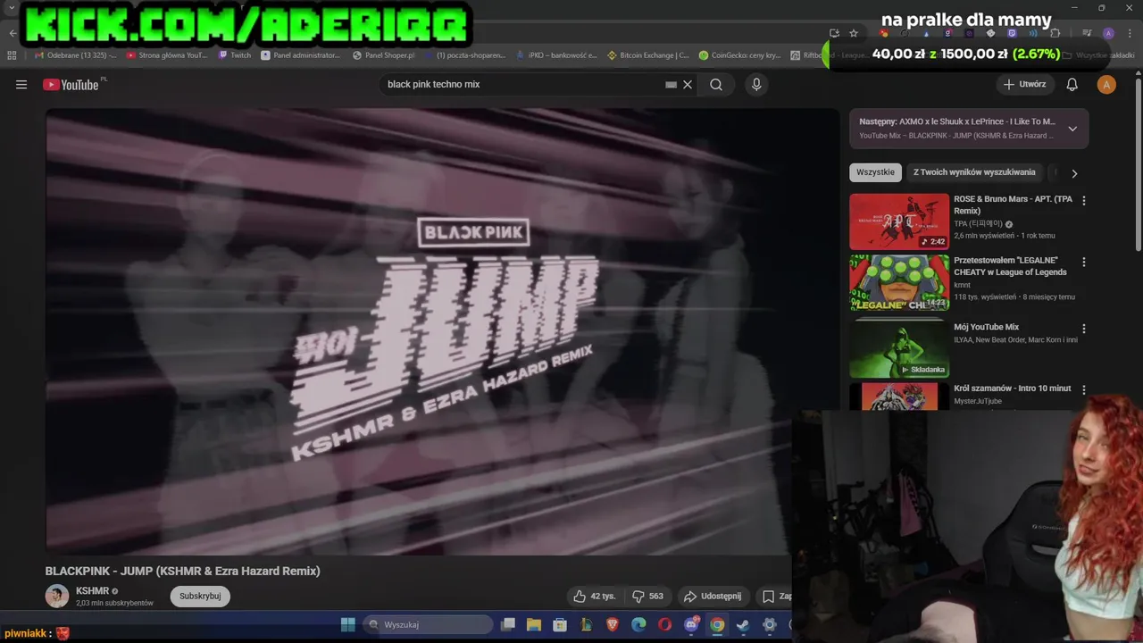Show more filter chips with right arrow
Image resolution: width=1143 pixels, height=643 pixels.
(1074, 173)
